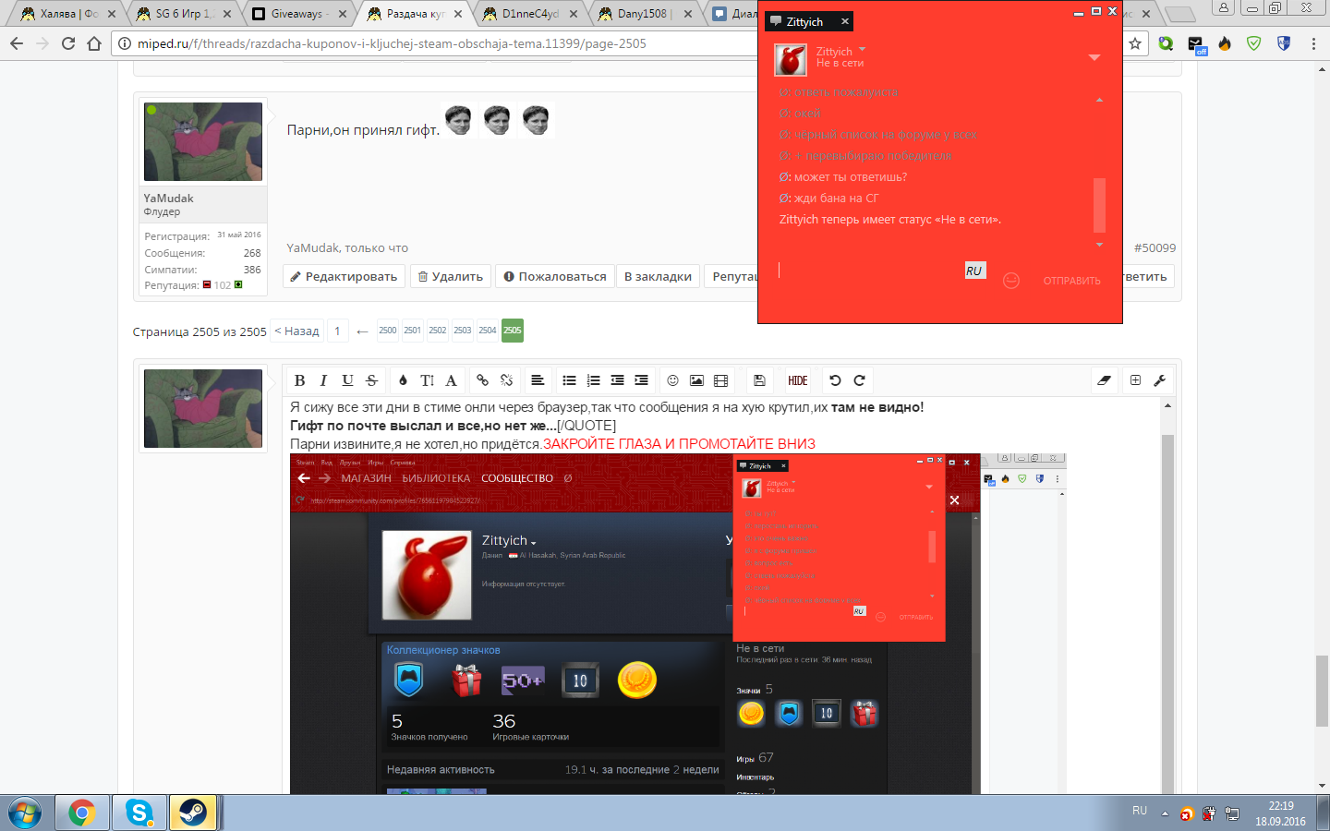Viewport: 1330px width, 831px height.
Task: Open the browser home page
Action: pos(94,43)
